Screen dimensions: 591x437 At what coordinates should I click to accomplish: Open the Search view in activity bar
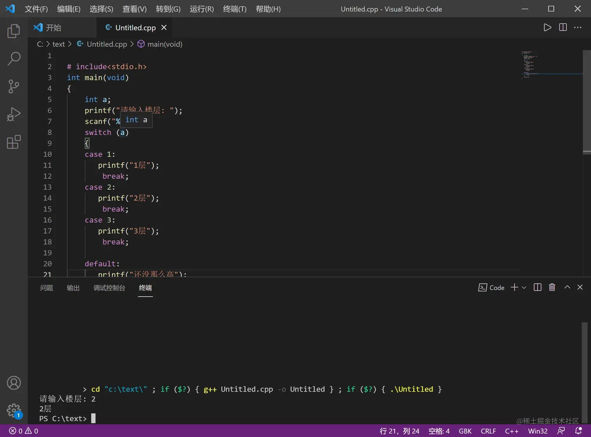(x=14, y=59)
